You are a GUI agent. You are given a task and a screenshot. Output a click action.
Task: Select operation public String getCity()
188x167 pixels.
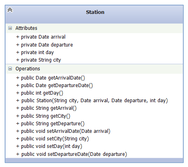click(43, 116)
